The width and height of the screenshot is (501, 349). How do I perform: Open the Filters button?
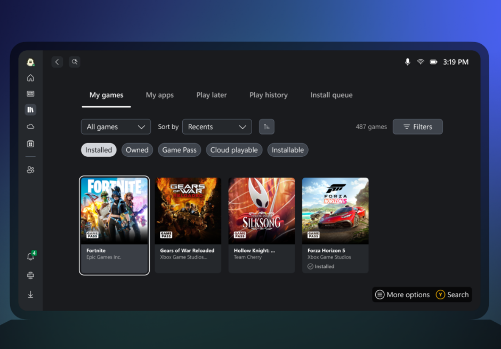tap(418, 126)
